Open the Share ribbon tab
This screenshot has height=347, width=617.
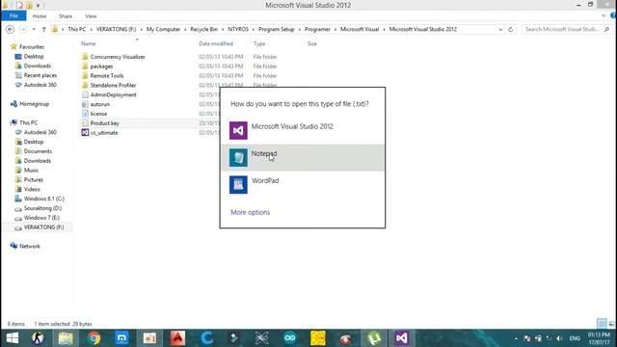(66, 16)
